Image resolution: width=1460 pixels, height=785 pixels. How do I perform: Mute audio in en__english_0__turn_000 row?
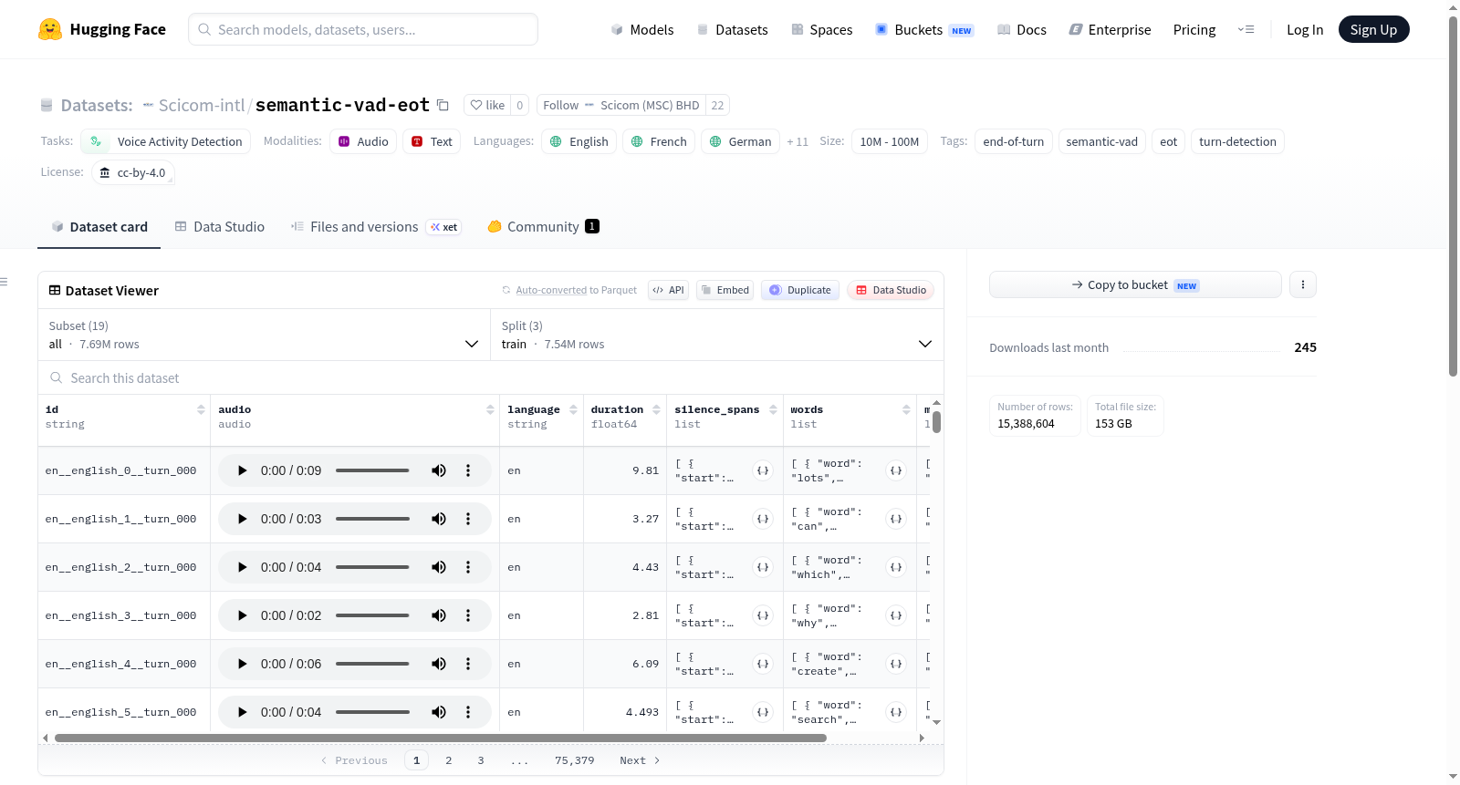pos(439,470)
